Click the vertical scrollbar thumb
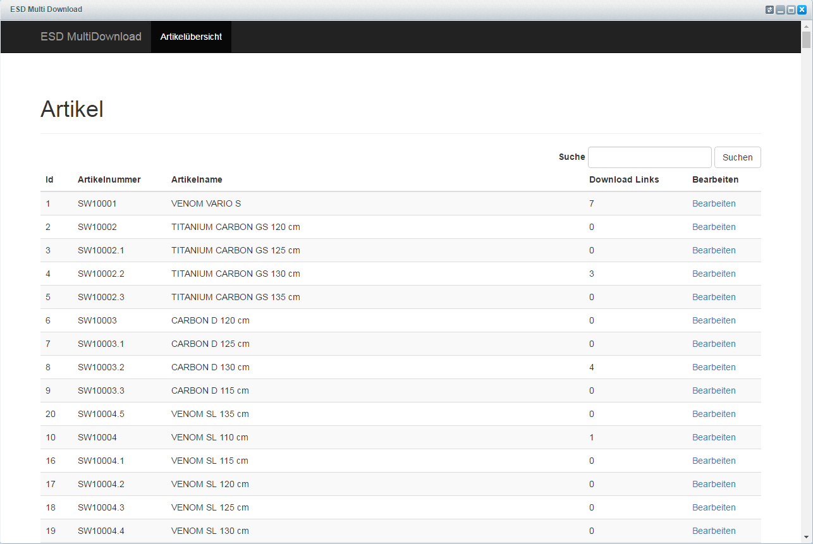813x544 pixels. (x=806, y=40)
